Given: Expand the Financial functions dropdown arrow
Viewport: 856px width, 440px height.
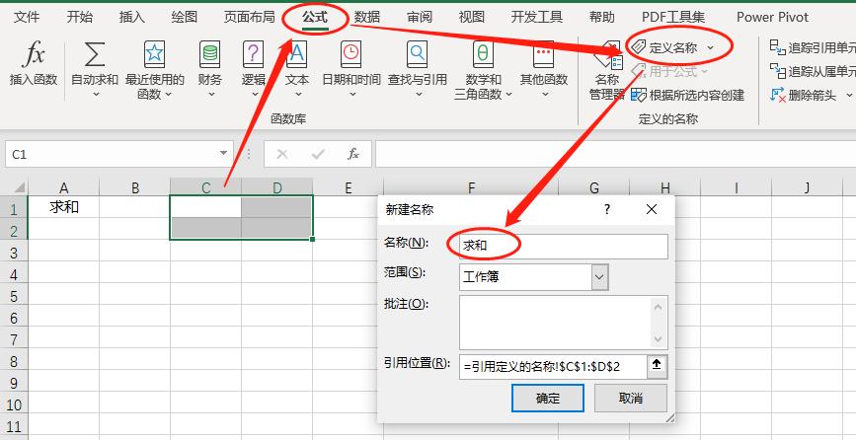Looking at the screenshot, I should tap(212, 95).
